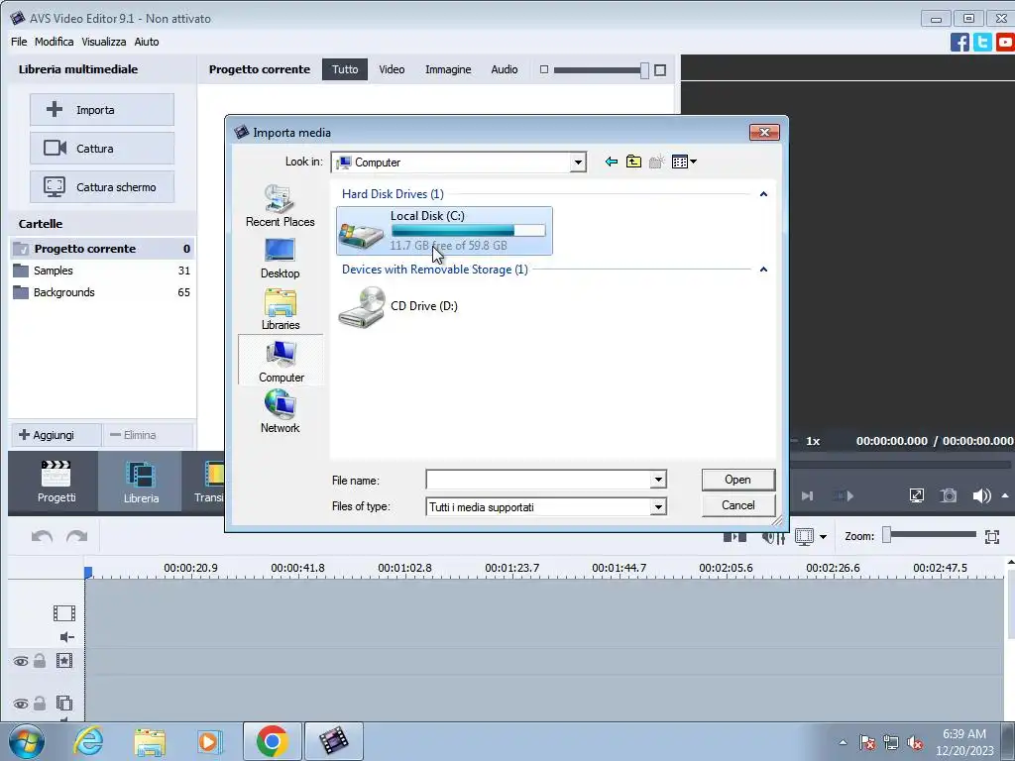
Task: Click in File name field
Action: tap(538, 481)
